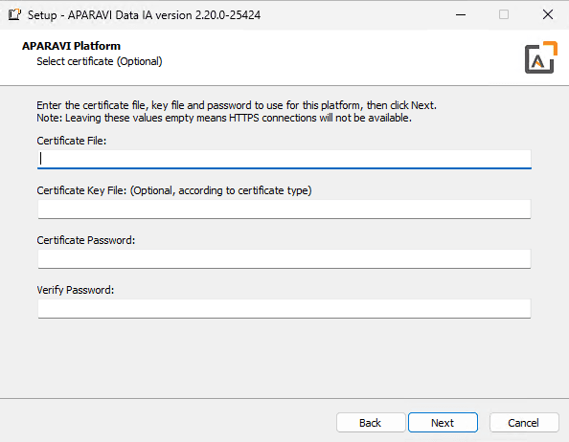
Task: Click the "Certificate File:" label
Action: coord(72,141)
